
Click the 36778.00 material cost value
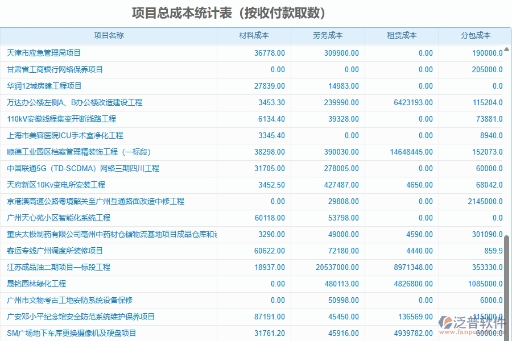coord(270,53)
